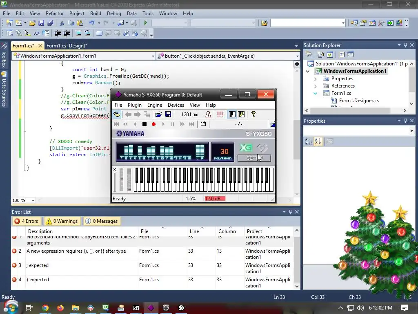The width and height of the screenshot is (418, 314).
Task: Click the red record button
Action: (153, 124)
